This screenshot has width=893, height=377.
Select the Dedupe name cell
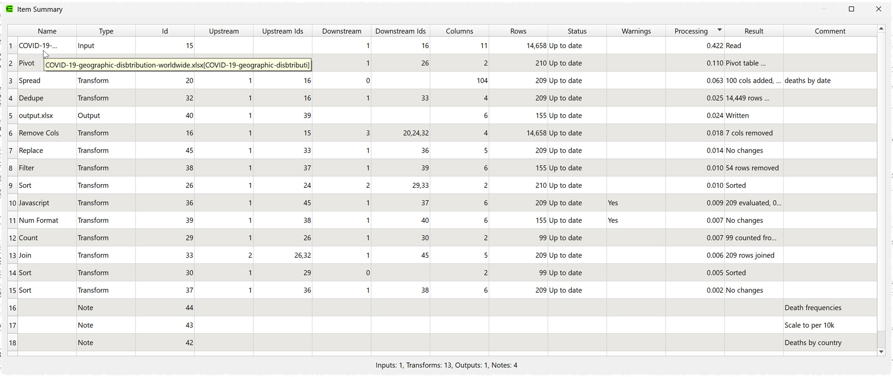pyautogui.click(x=47, y=98)
